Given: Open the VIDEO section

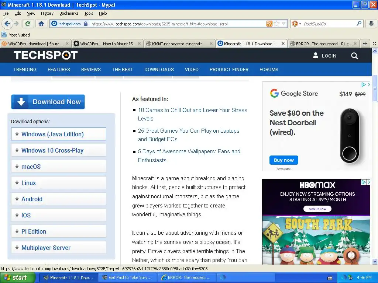Looking at the screenshot, I should (x=192, y=70).
